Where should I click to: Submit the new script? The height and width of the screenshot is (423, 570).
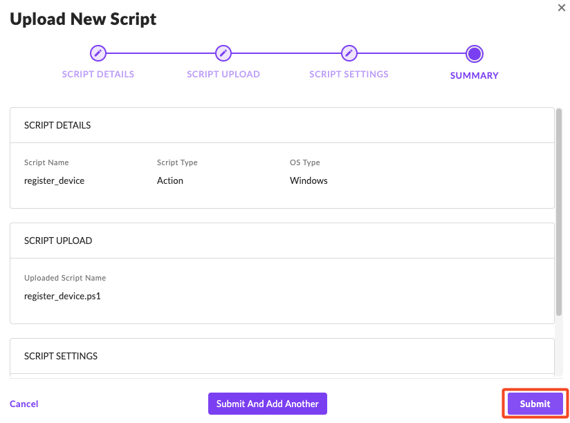coord(535,404)
